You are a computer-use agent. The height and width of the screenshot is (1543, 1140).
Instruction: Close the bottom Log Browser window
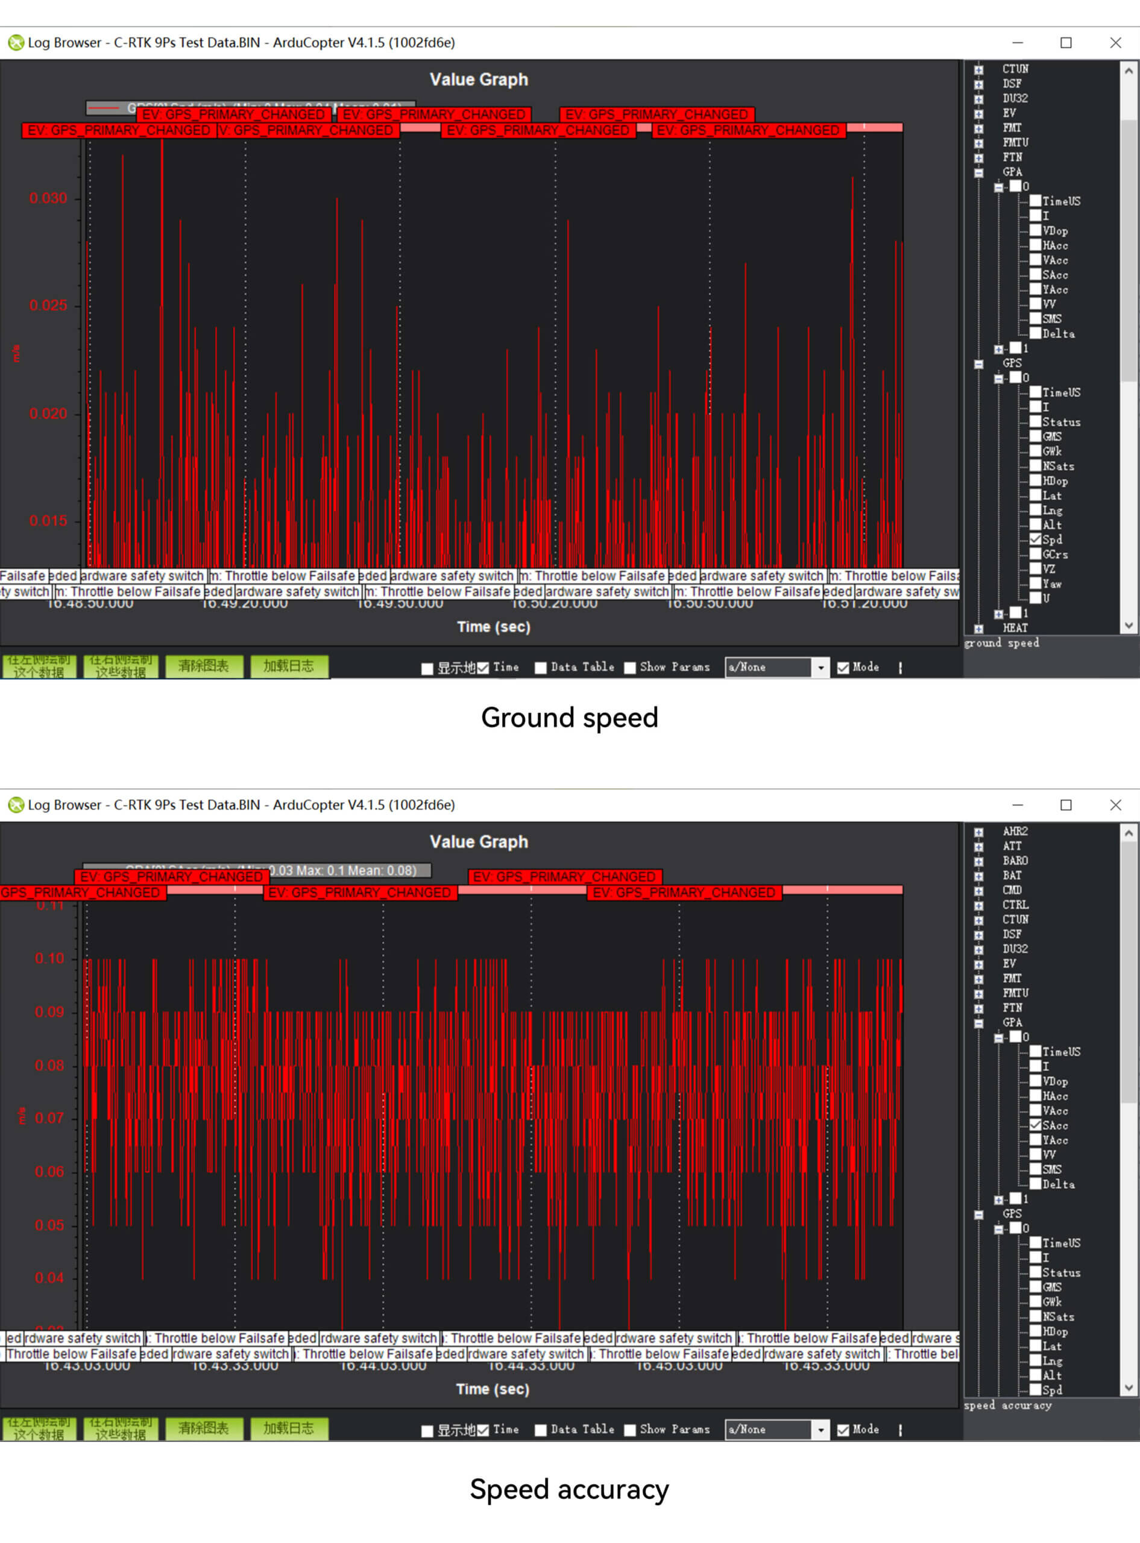coord(1115,805)
